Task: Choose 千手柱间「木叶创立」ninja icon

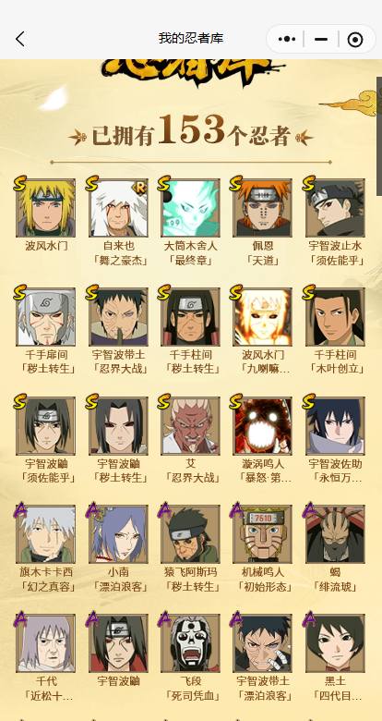Action: click(x=336, y=317)
